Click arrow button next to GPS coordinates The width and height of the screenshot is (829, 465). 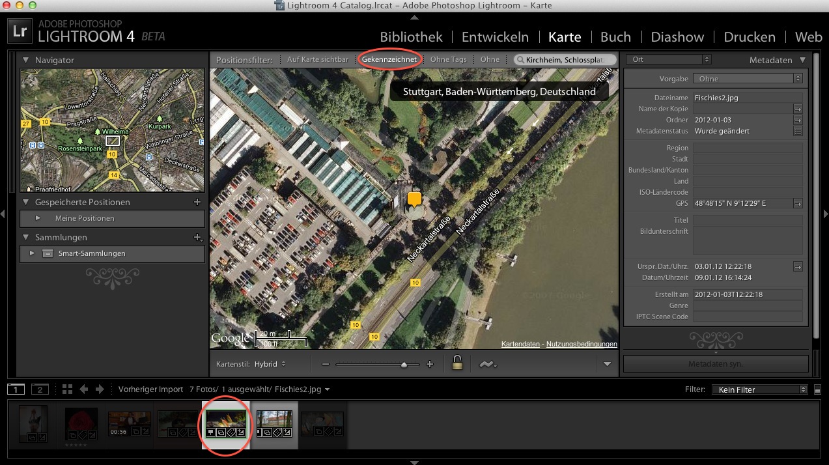tap(798, 203)
